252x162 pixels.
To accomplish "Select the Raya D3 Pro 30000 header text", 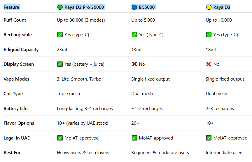I will coord(84,7).
